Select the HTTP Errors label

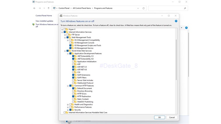pos(82,94)
